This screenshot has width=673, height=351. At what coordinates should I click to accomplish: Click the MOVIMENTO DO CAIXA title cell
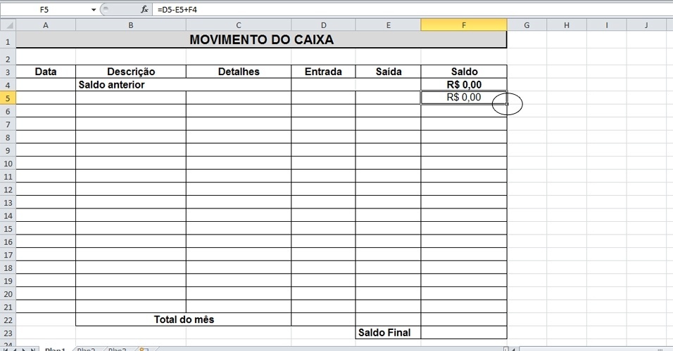pos(261,39)
